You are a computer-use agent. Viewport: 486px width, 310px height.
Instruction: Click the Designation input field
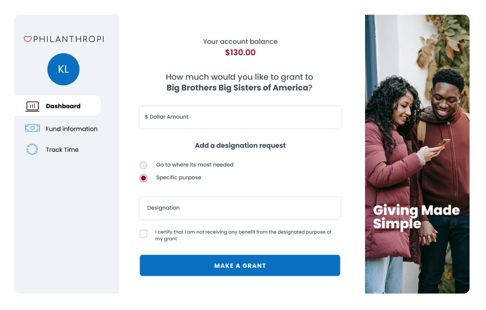tap(240, 208)
